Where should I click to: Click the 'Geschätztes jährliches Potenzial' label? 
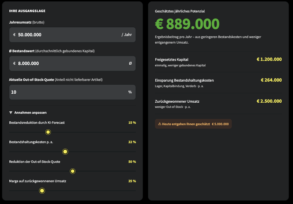(180, 11)
